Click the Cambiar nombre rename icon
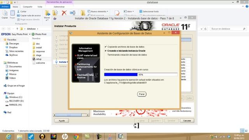 [73, 13]
